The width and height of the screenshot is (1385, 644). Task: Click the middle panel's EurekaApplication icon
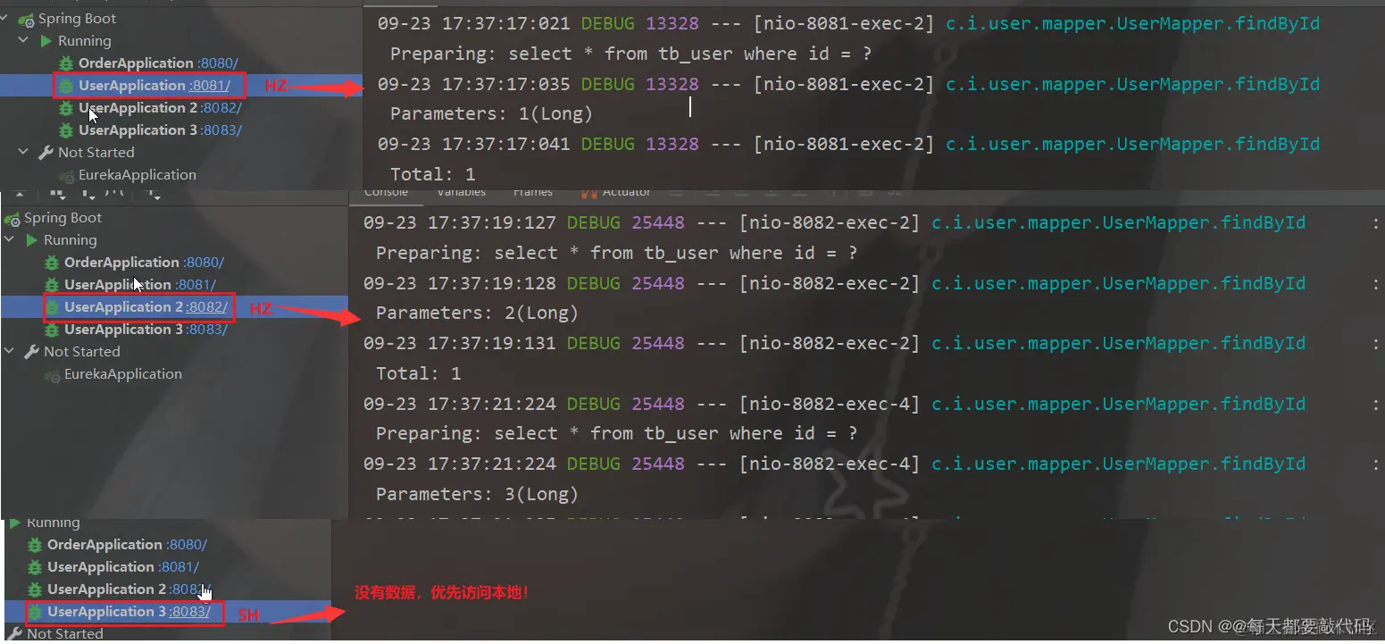[x=52, y=375]
